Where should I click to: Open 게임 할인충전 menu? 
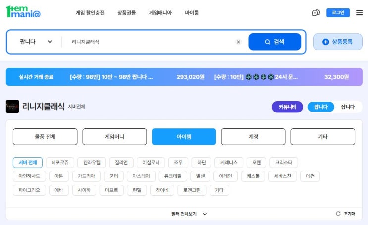tap(90, 13)
